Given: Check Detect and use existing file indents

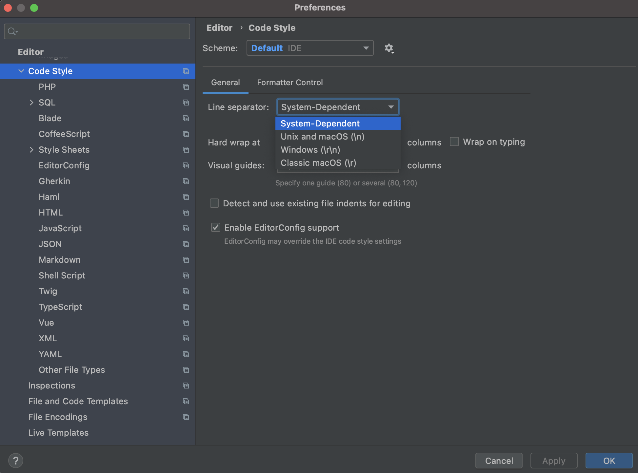Looking at the screenshot, I should pyautogui.click(x=214, y=203).
